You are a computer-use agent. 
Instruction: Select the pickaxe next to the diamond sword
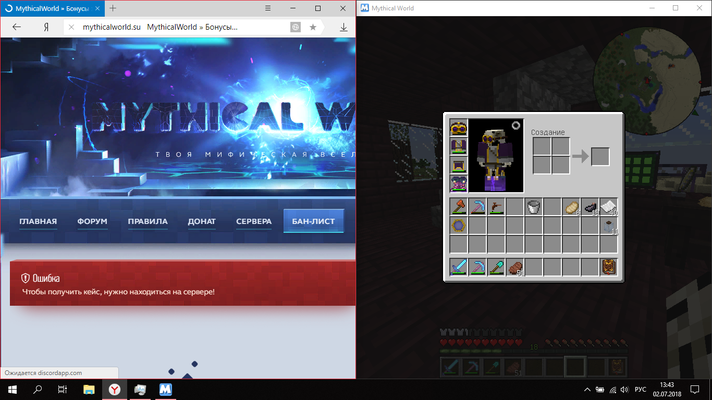(477, 267)
